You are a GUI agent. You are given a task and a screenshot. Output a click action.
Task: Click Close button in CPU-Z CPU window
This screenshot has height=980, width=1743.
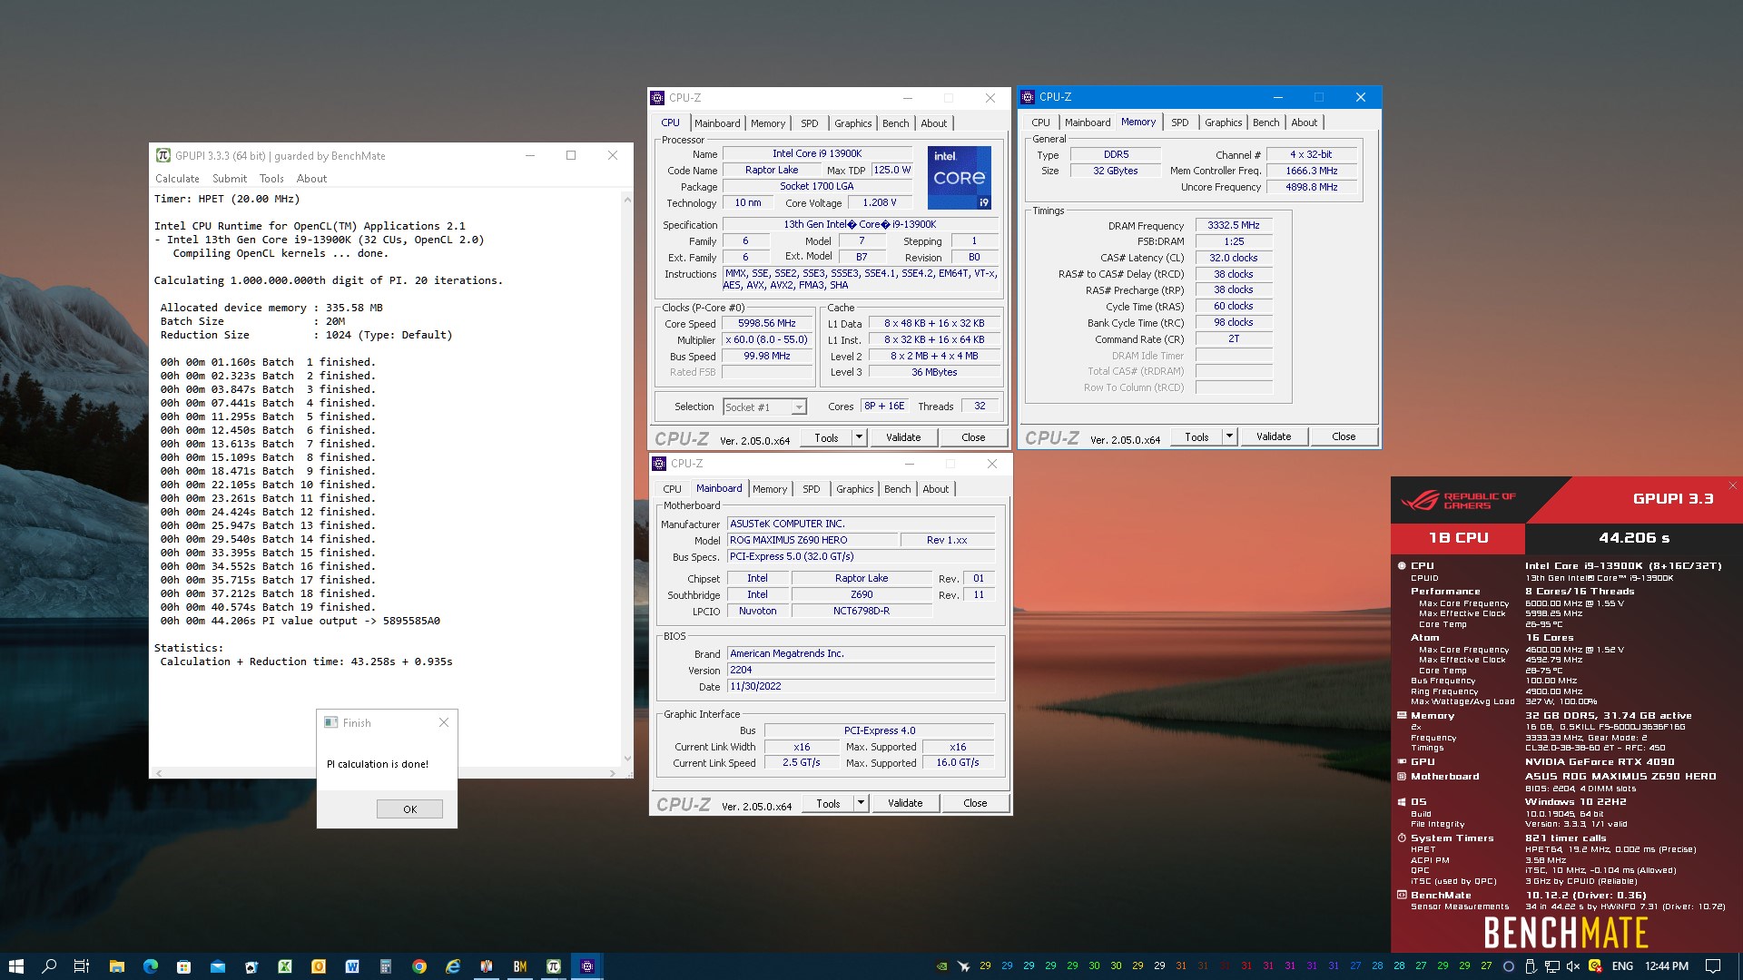pyautogui.click(x=973, y=437)
